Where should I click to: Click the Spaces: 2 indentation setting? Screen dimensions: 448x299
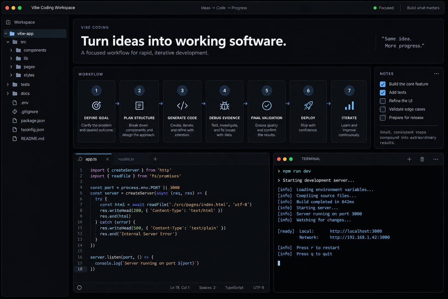[207, 288]
